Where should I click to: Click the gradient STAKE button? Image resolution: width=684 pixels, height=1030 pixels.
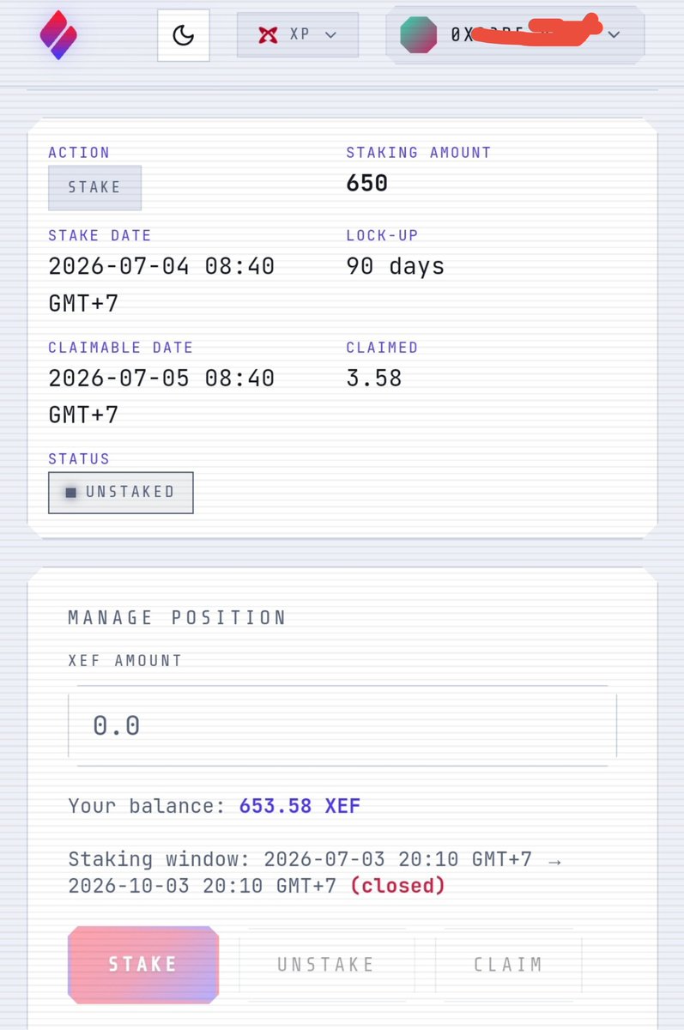click(x=143, y=964)
